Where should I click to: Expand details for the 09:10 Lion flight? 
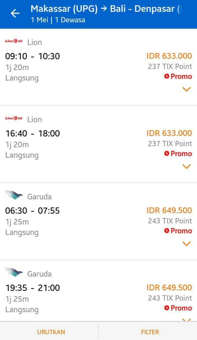[186, 89]
